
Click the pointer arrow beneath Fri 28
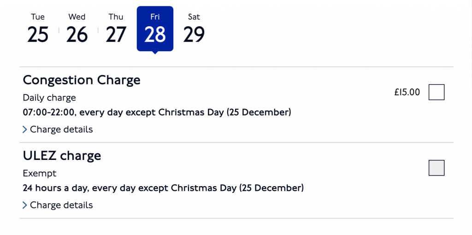(155, 53)
